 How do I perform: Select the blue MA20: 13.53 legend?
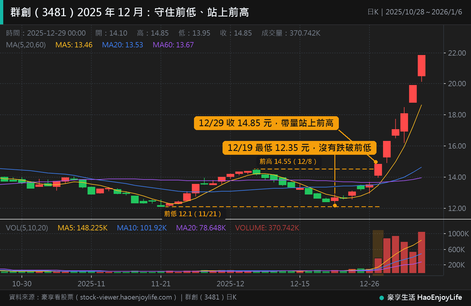122,45
